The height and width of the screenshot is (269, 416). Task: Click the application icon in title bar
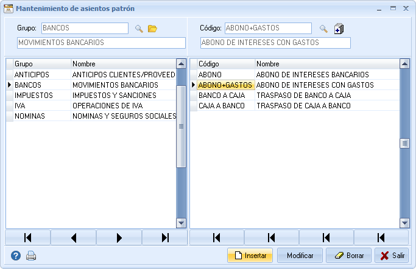coord(9,9)
